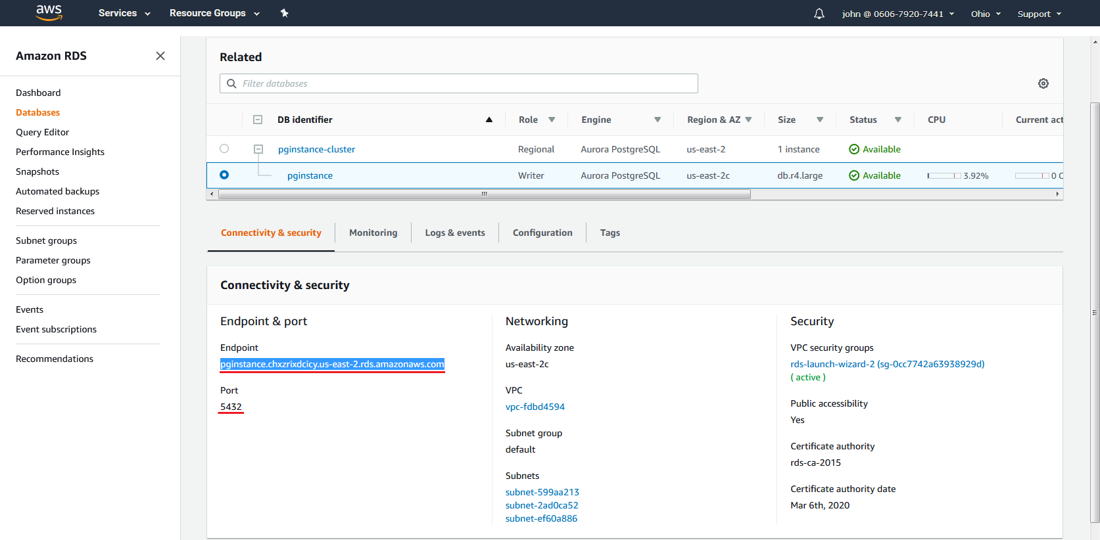Open Events in the sidebar

pos(30,309)
